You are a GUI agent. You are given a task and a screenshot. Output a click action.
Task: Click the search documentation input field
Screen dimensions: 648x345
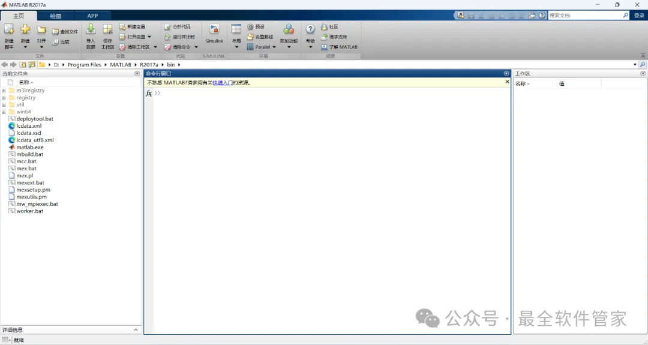pos(585,15)
